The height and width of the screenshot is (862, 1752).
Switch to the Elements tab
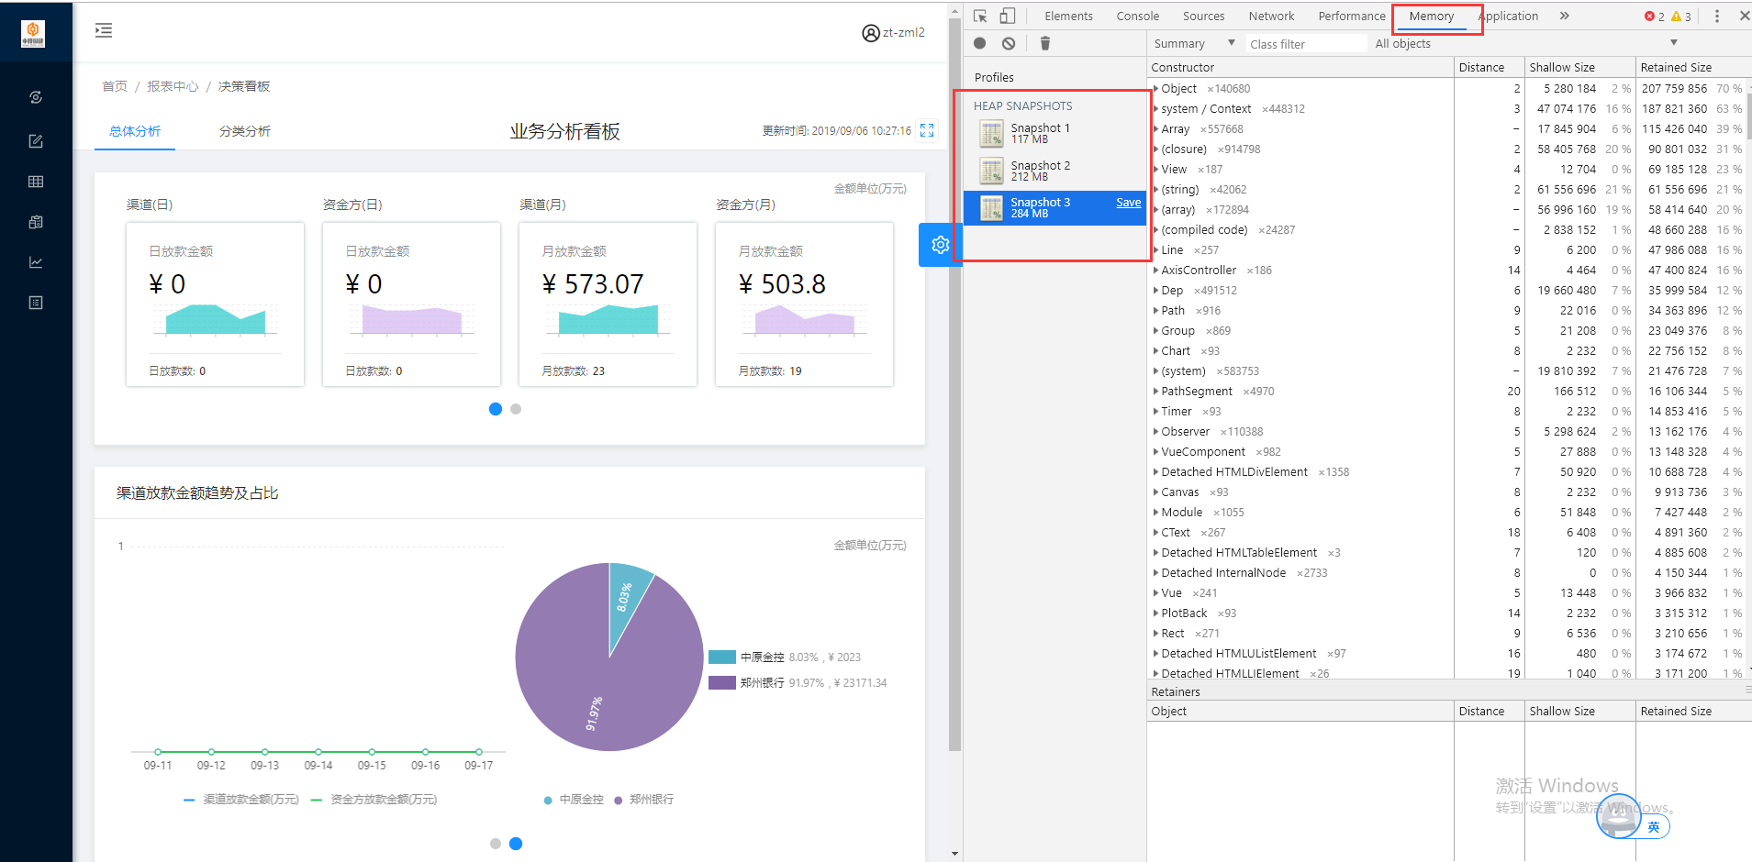click(1068, 17)
